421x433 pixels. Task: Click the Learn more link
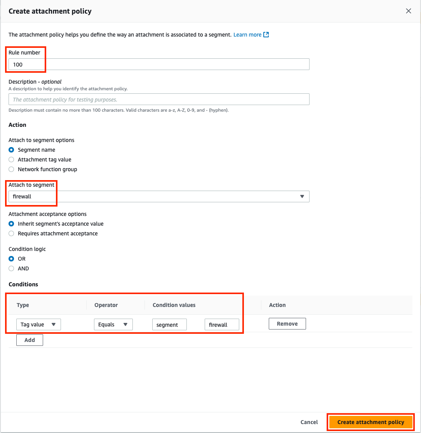(247, 35)
